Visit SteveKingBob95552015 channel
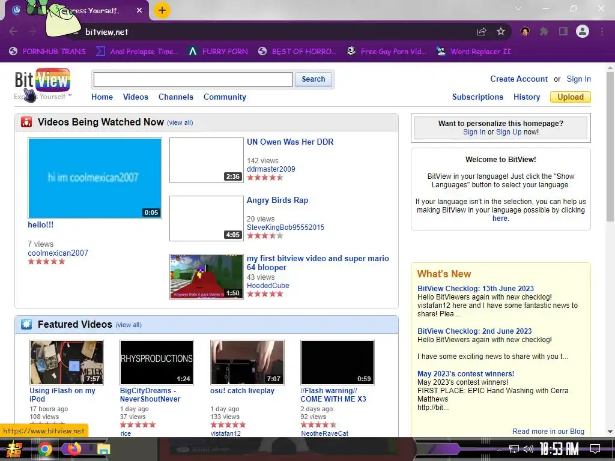 (x=285, y=227)
